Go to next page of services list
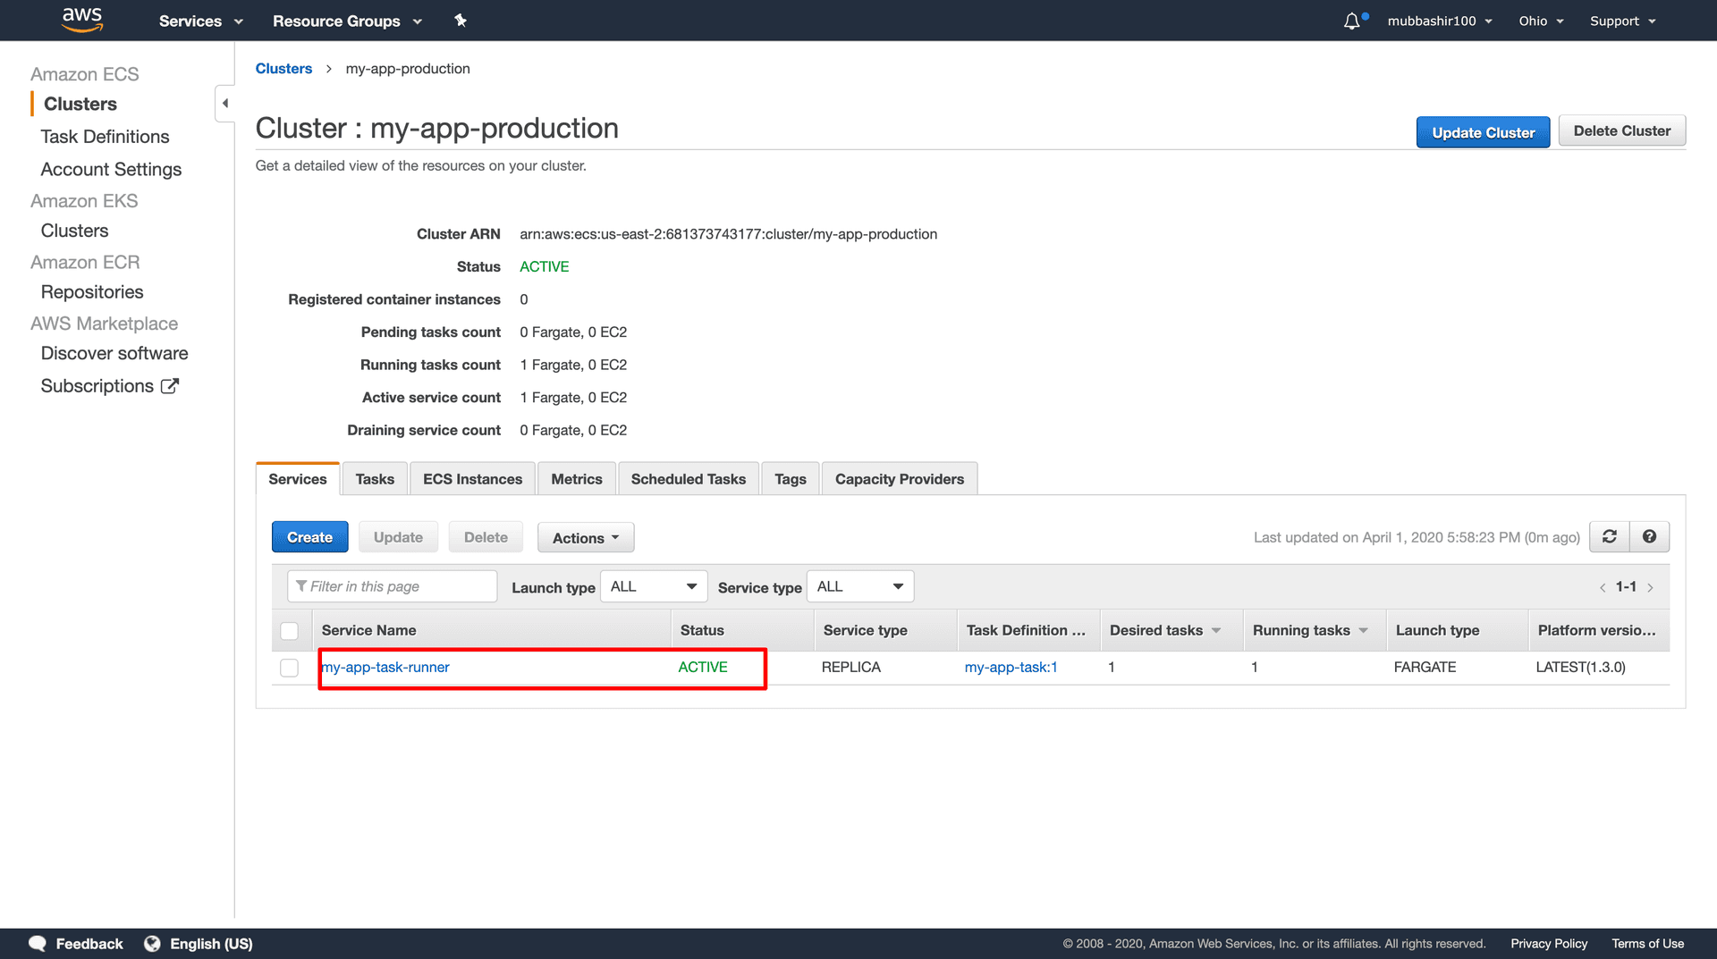1717x959 pixels. click(1651, 587)
